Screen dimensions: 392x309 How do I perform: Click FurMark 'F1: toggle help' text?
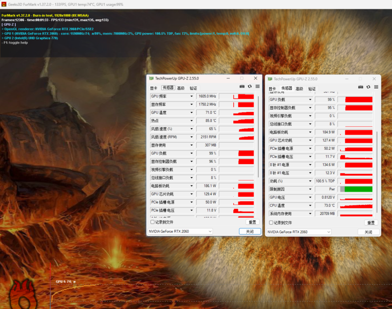pos(16,43)
